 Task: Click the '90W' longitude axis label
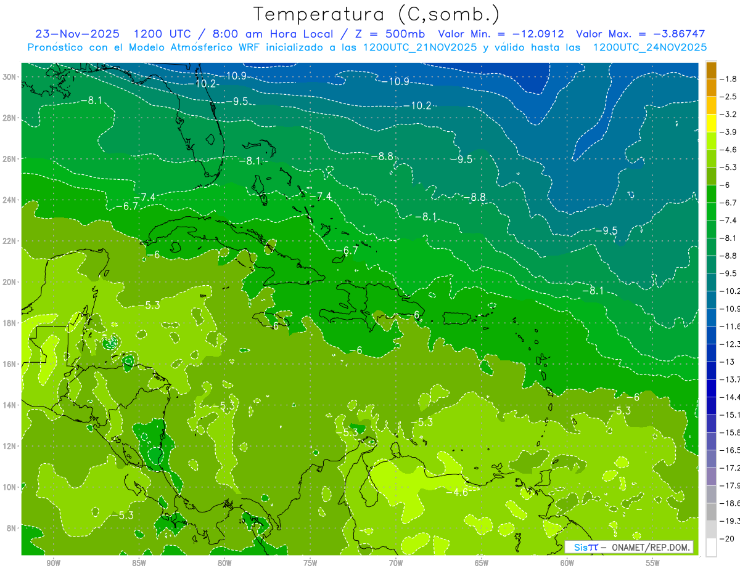pos(53,564)
